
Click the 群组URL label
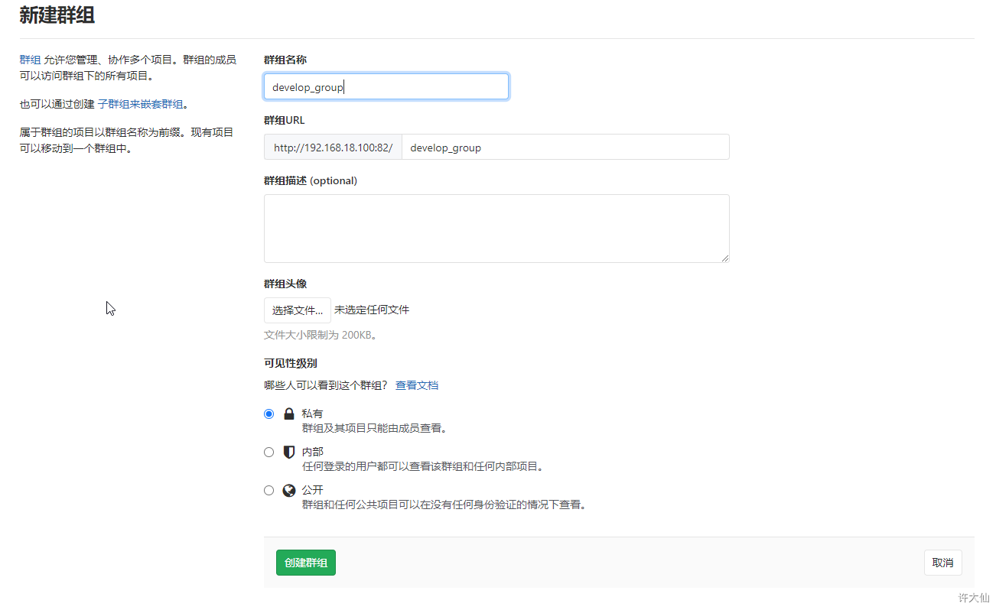(x=285, y=120)
